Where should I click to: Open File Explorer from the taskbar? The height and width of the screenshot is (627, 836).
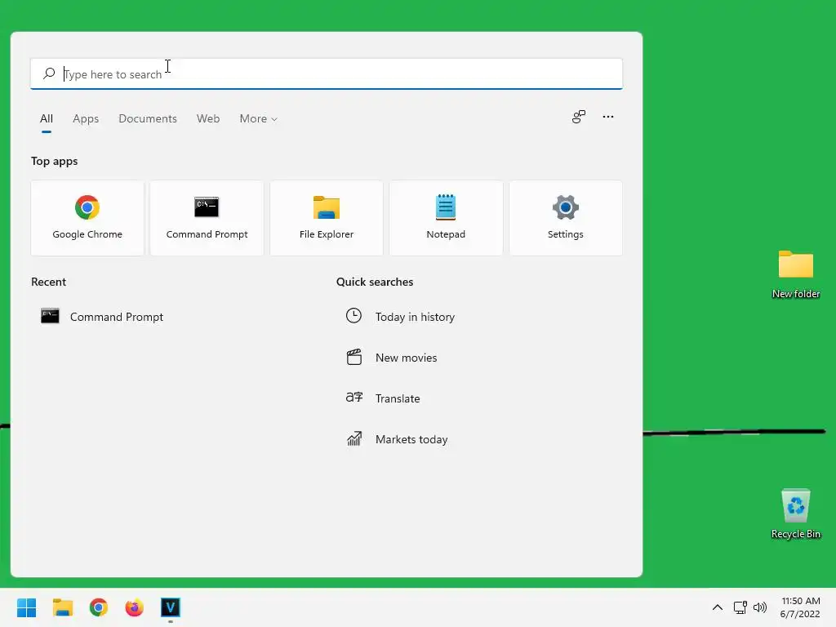point(62,607)
